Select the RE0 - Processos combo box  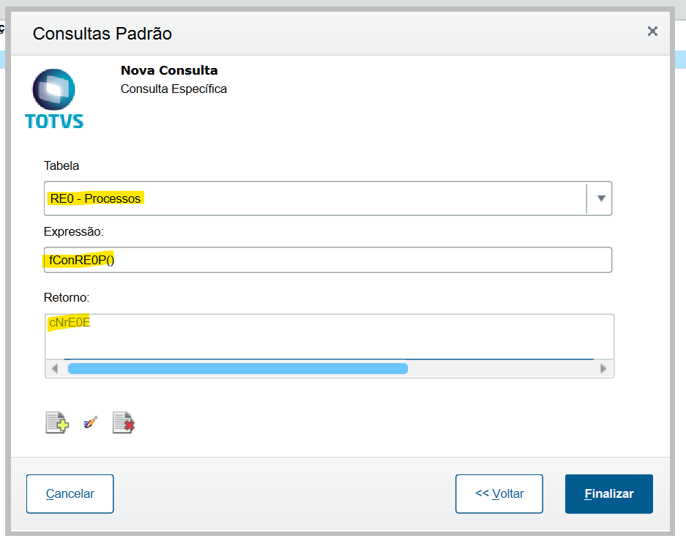315,198
